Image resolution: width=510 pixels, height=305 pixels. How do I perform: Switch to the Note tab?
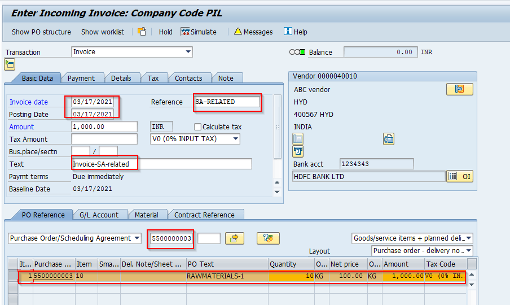click(226, 78)
